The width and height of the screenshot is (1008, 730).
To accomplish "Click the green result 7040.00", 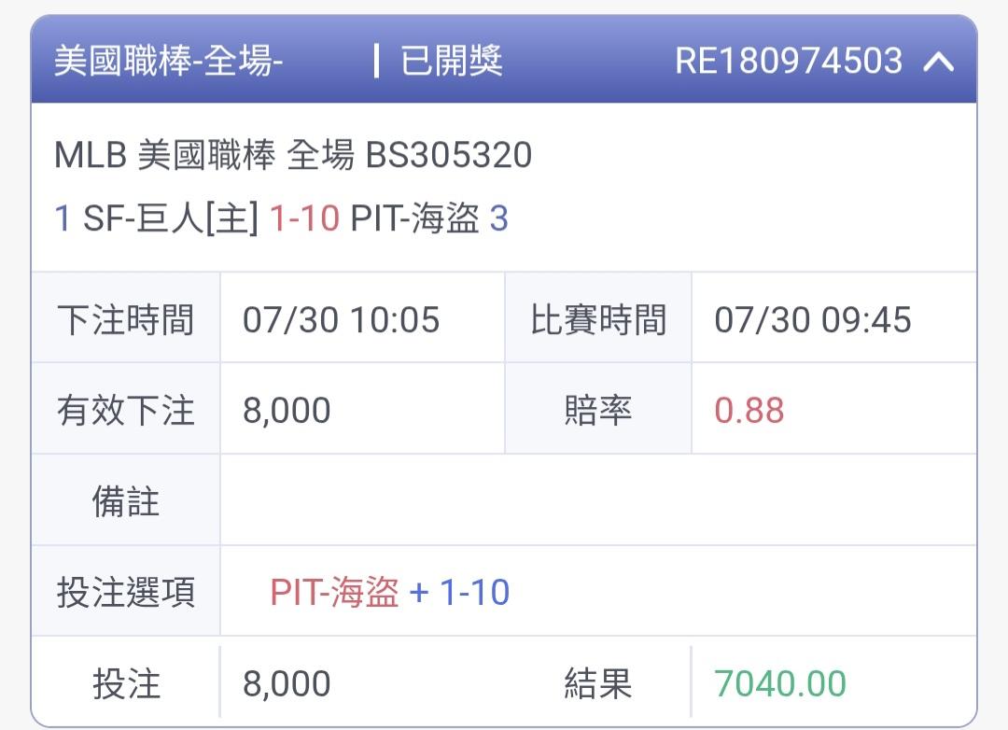I will [x=780, y=683].
